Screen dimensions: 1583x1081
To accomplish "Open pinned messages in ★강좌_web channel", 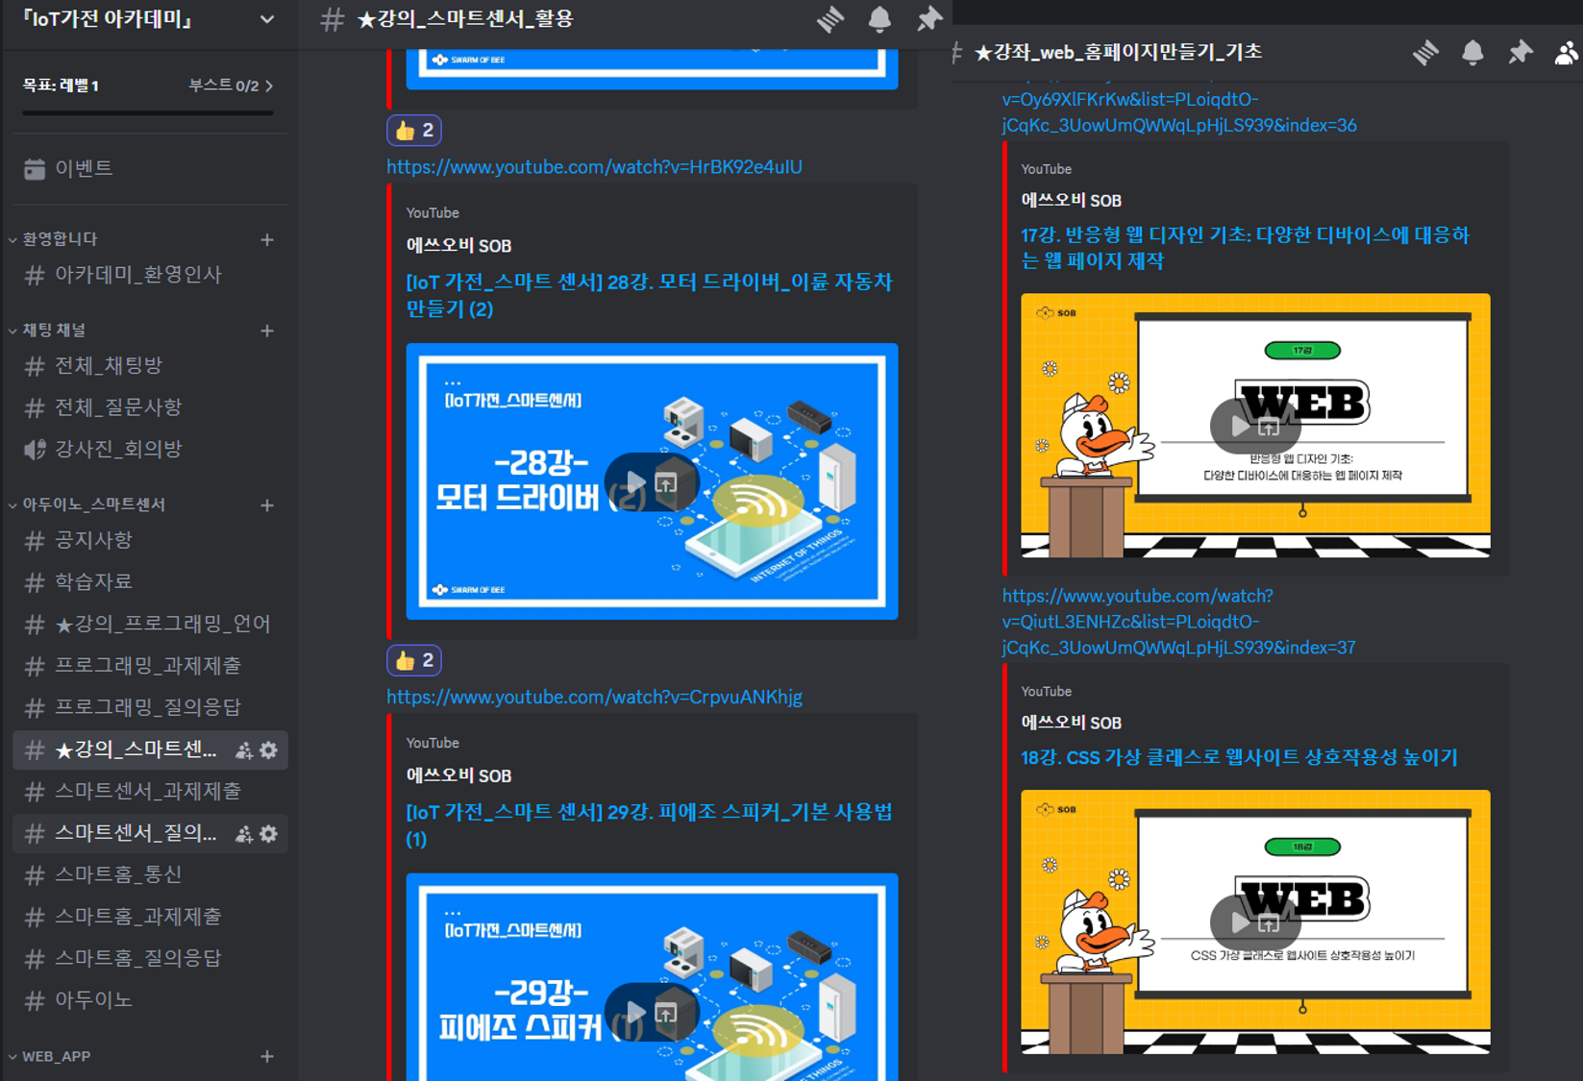I will [1521, 53].
